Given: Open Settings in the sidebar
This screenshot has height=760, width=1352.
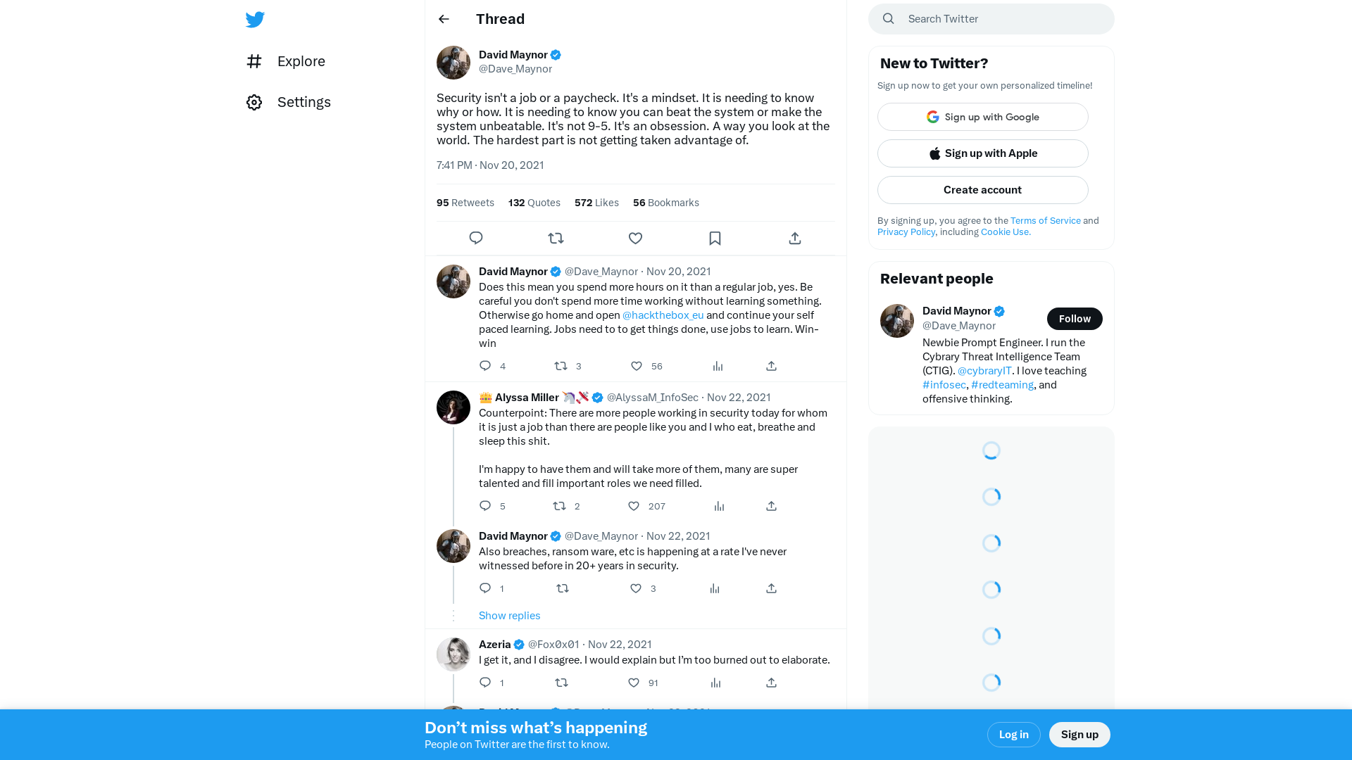Looking at the screenshot, I should (289, 102).
